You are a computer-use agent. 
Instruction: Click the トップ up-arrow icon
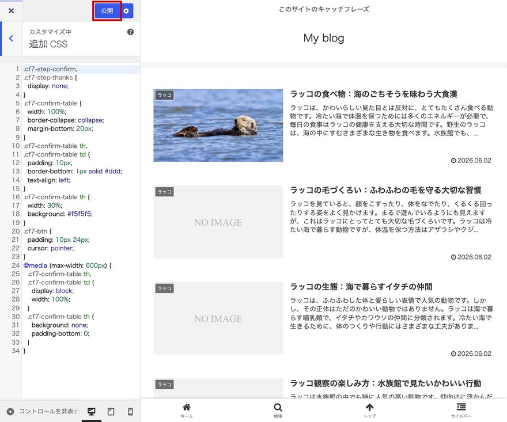369,410
